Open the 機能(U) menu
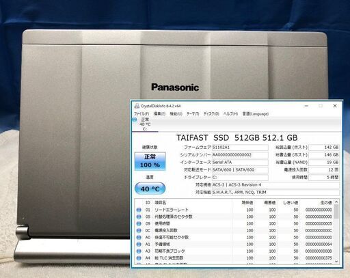Viewport: 350px width, 278px height. click(176, 113)
